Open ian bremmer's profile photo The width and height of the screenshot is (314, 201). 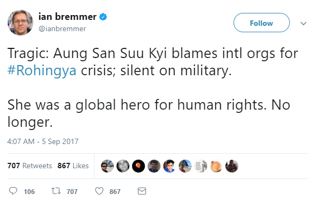20,23
